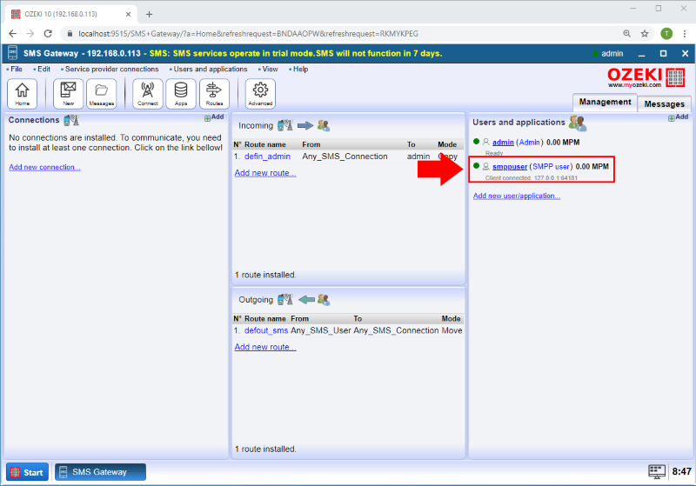The height and width of the screenshot is (486, 696).
Task: Click Add new route under Outgoing
Action: 265,347
